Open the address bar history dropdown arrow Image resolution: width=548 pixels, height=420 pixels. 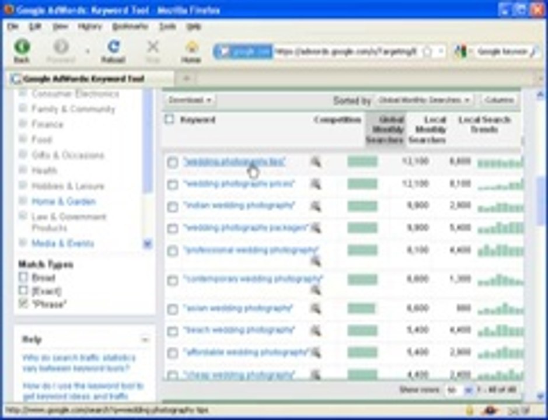[x=441, y=52]
